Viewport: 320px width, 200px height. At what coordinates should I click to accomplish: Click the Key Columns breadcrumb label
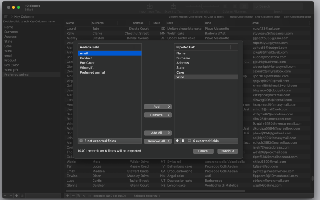pyautogui.click(x=24, y=16)
